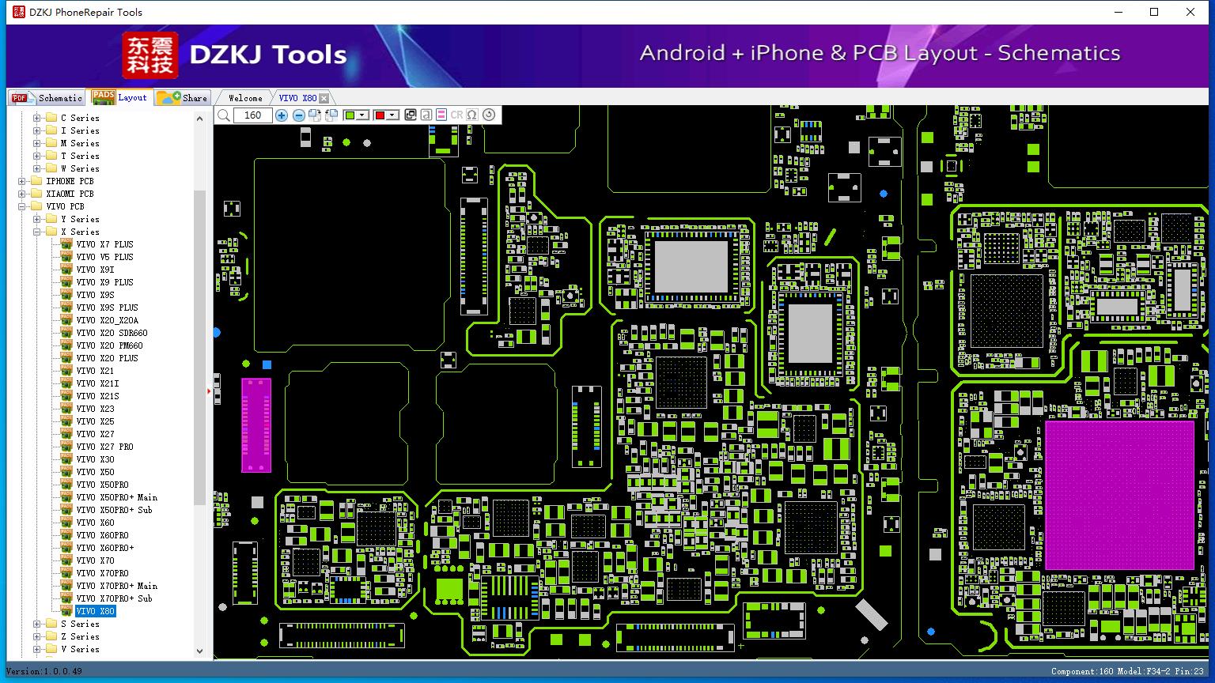
Task: Expand the V Series folder
Action: (x=36, y=649)
